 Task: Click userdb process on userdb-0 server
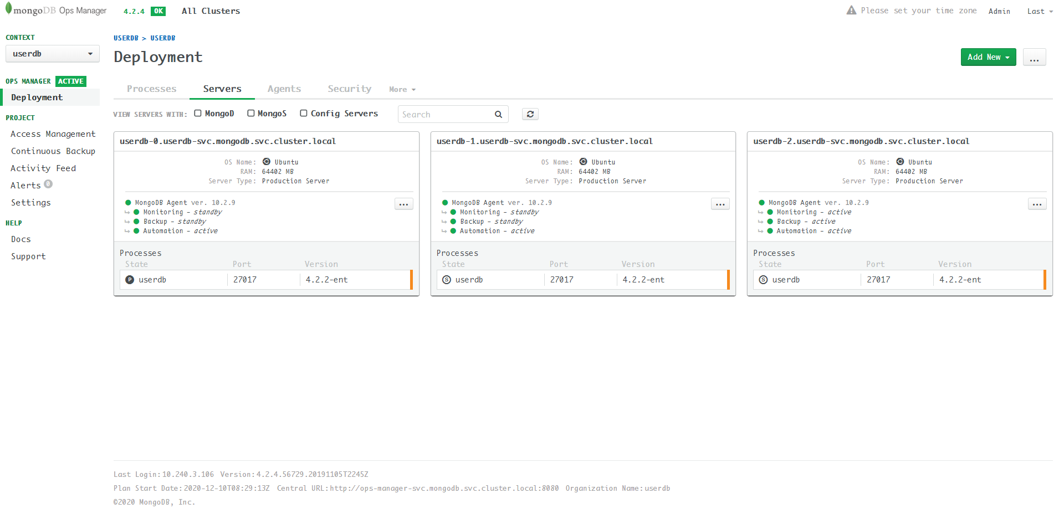pos(152,280)
